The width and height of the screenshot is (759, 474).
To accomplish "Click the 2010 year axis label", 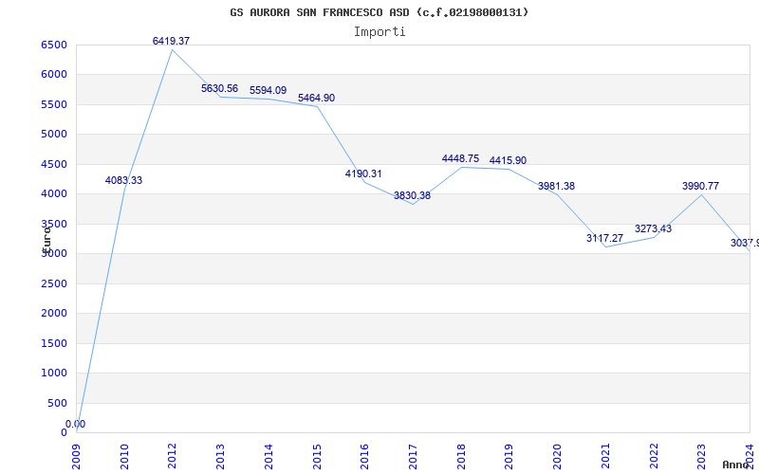I will [x=125, y=457].
